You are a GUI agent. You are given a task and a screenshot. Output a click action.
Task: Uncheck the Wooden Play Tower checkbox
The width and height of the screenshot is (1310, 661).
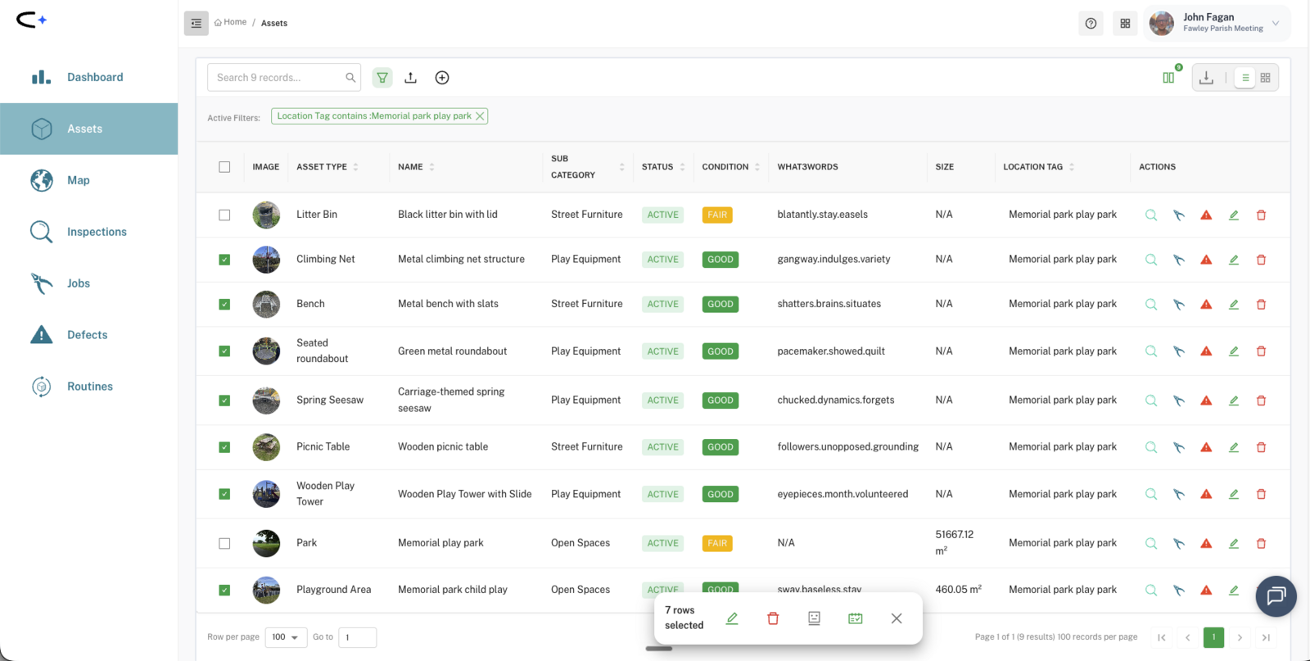tap(224, 494)
